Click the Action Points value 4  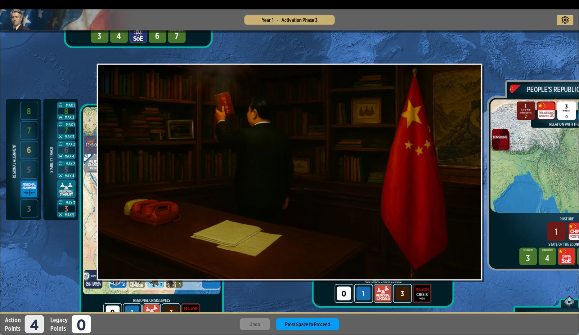pyautogui.click(x=34, y=324)
